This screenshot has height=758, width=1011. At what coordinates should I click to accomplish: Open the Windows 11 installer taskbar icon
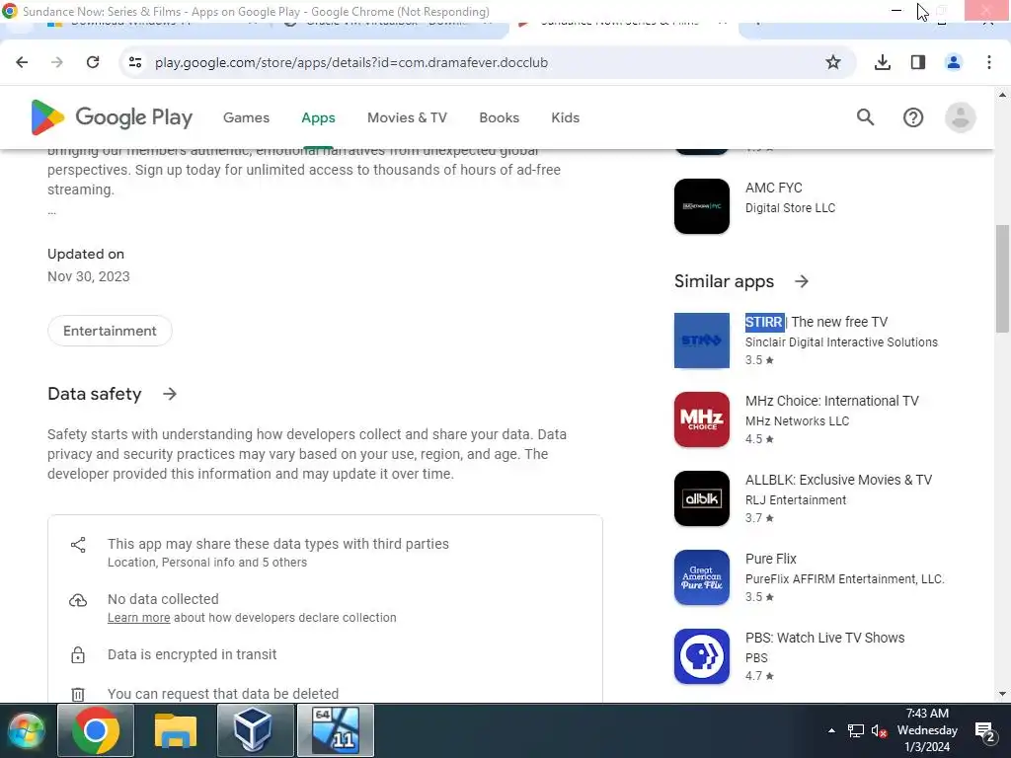[336, 730]
